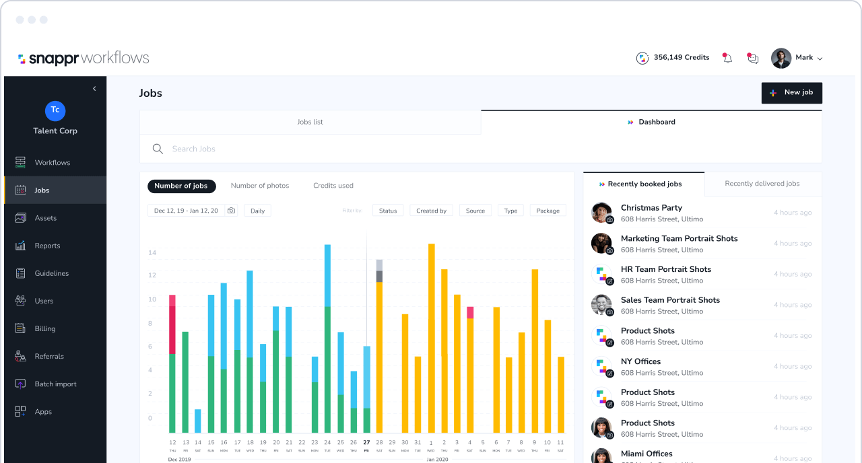Viewport: 862px width, 463px height.
Task: Switch to the Jobs list tab
Action: click(310, 122)
